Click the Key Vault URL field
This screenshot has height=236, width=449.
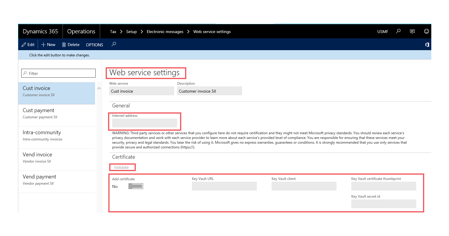224,186
